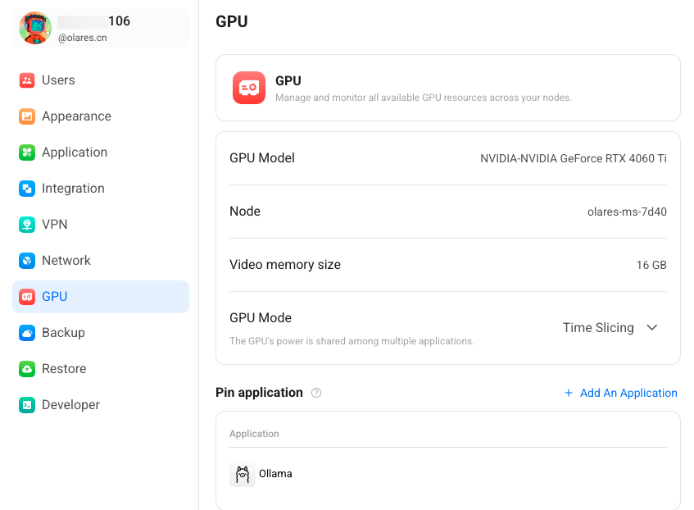Click the VPN globe icon

click(27, 225)
